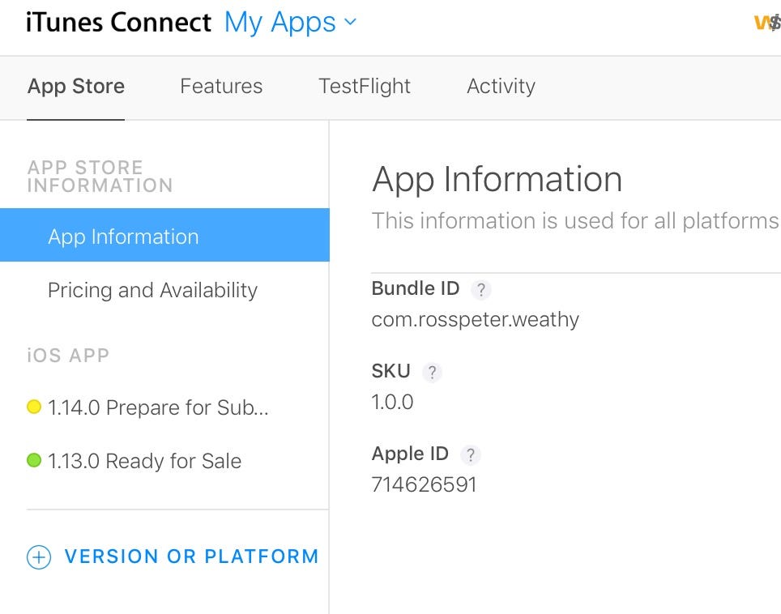Click the Apple ID help question mark

click(x=470, y=454)
